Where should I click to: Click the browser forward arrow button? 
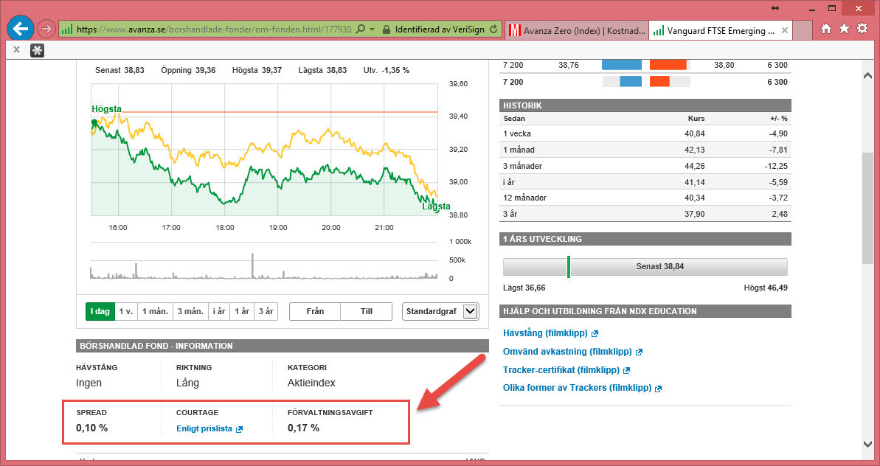tap(46, 29)
